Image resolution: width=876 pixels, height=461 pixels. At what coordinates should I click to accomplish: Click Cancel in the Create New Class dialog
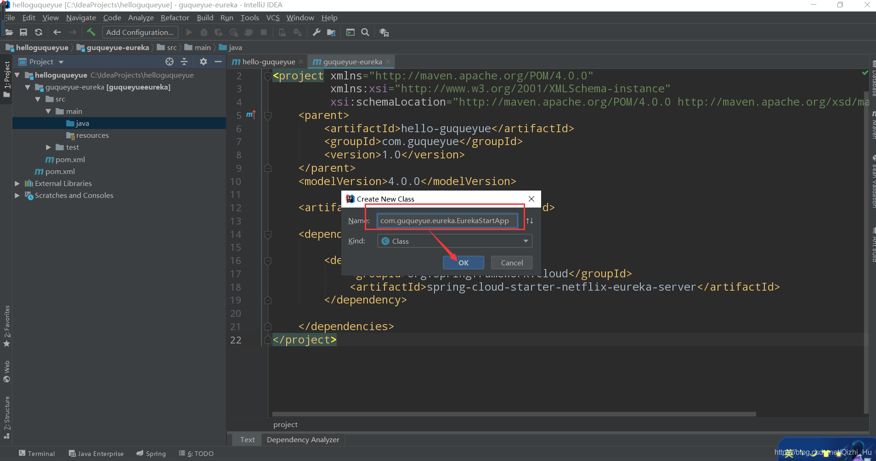pos(512,263)
